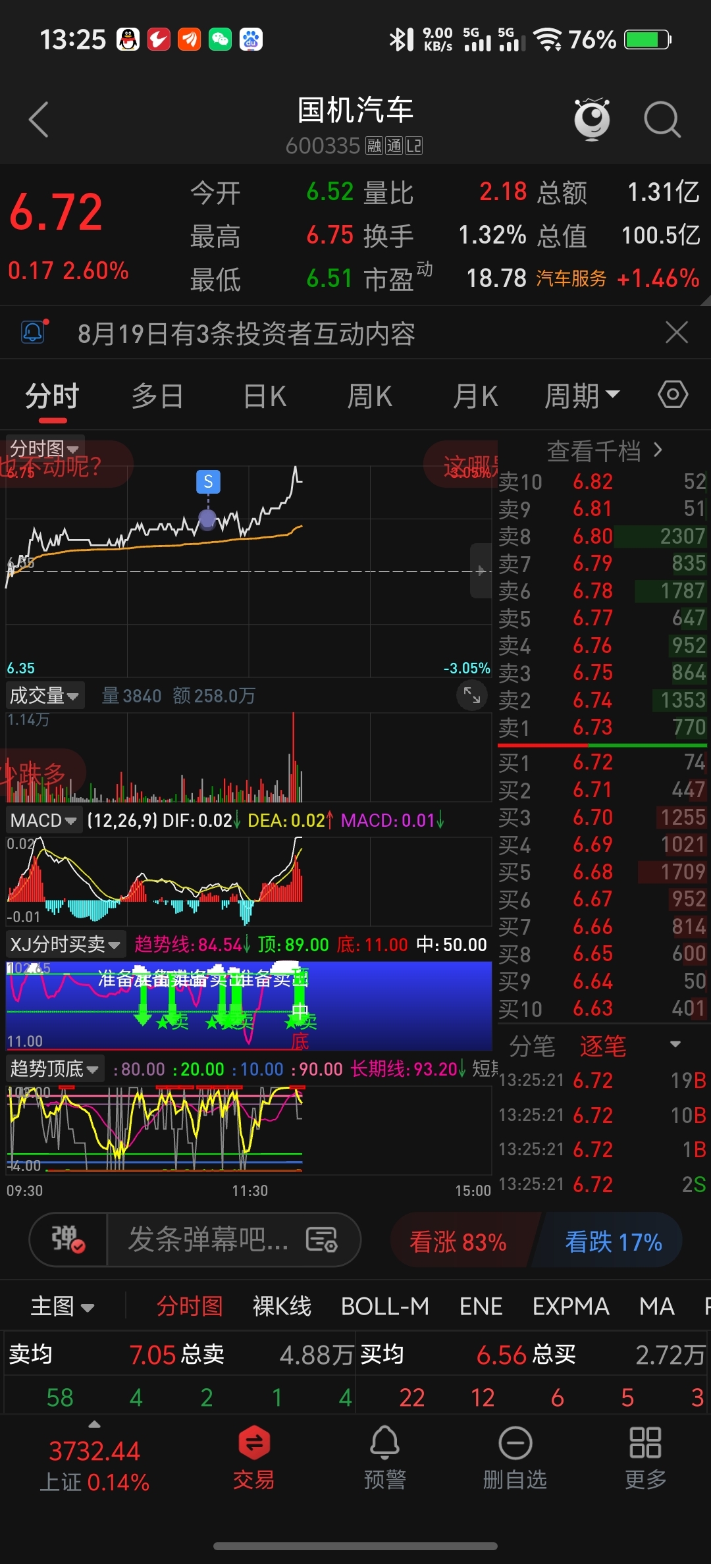
Task: Open the XJ分时买卖 indicator dropdown
Action: coord(65,945)
